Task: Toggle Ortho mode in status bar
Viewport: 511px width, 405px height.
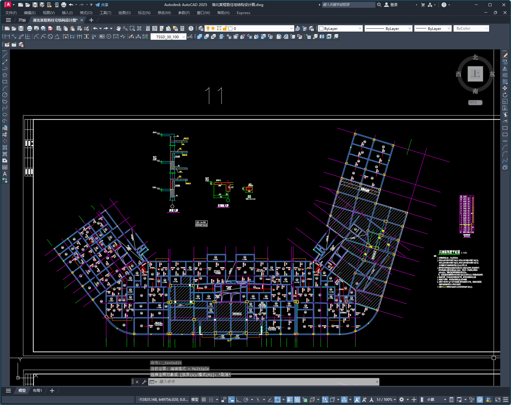Action: point(239,400)
